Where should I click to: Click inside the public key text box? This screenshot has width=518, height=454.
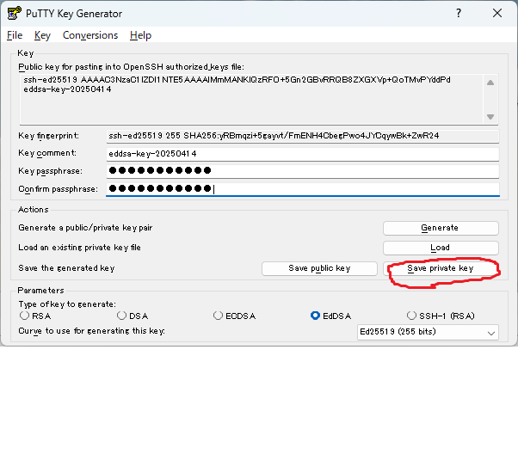click(252, 100)
